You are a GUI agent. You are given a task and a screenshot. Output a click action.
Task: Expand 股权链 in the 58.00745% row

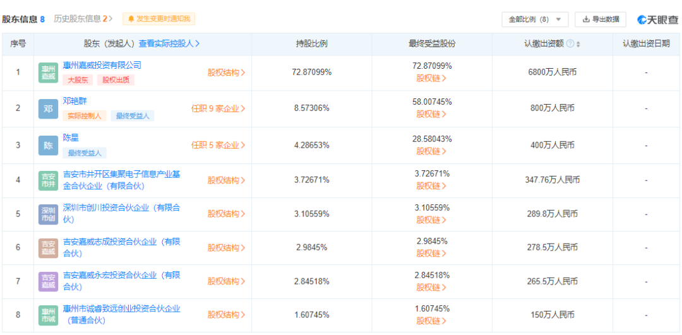click(431, 114)
